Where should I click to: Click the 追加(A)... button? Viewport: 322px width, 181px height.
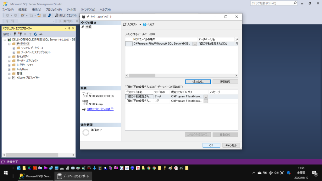click(x=198, y=82)
